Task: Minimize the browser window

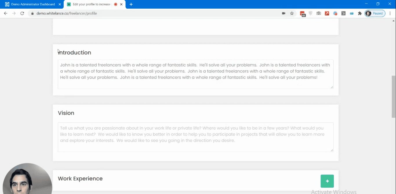Action: point(366,4)
